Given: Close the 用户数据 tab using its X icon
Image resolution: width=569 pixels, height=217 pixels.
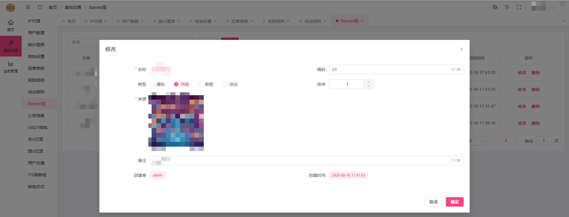Looking at the screenshot, I should (142, 21).
